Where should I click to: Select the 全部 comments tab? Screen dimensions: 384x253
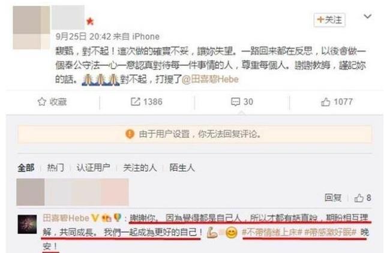coord(26,168)
